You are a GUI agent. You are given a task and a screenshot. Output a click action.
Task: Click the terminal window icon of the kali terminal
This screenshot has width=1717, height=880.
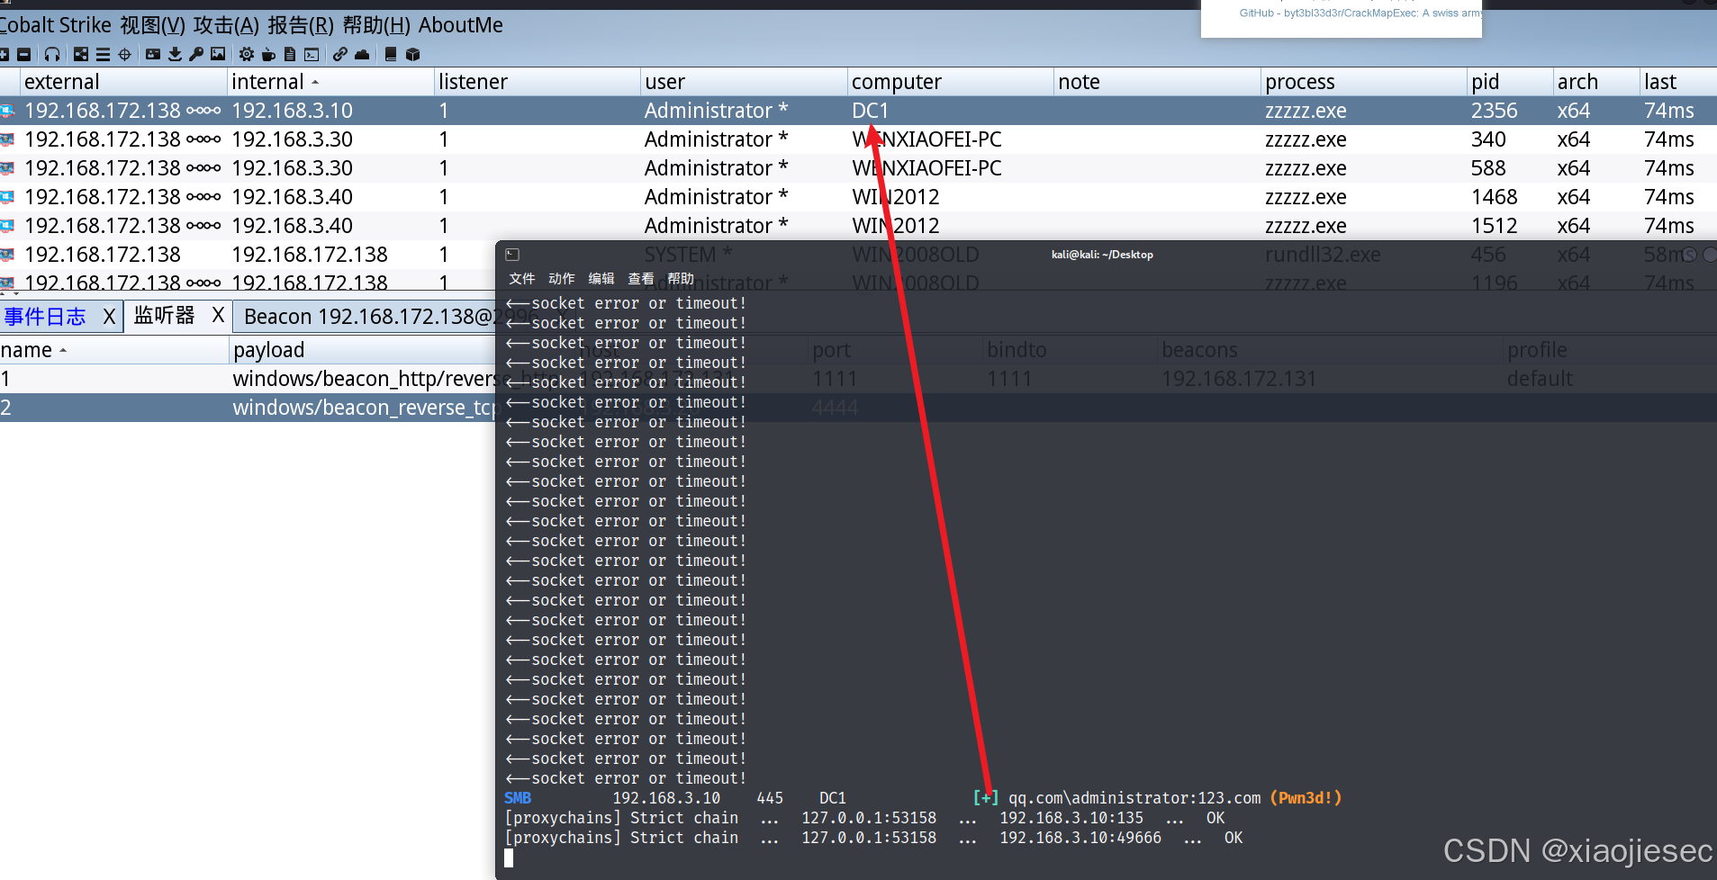(x=512, y=255)
